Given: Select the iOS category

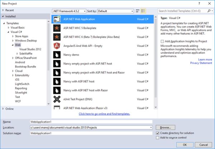Looking at the screenshot, I should (17, 80).
